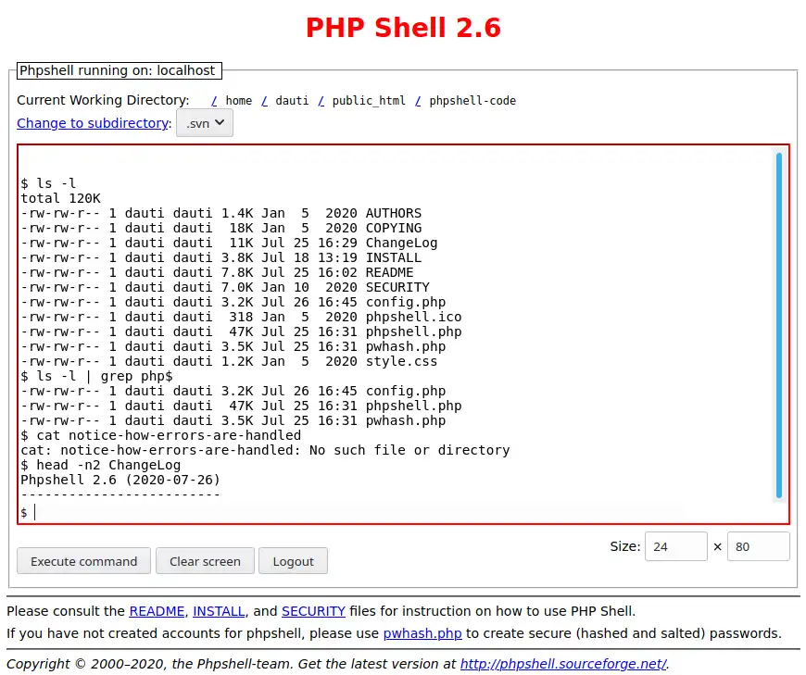Click 'phpshell-code' in the directory path
Viewport: 806px width, 675px height.
[472, 101]
